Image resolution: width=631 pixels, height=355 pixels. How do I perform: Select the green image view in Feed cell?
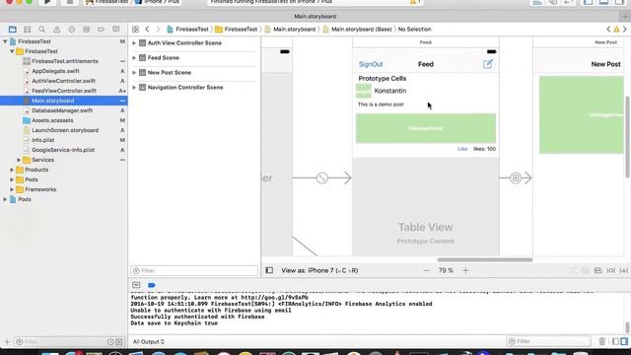(426, 128)
